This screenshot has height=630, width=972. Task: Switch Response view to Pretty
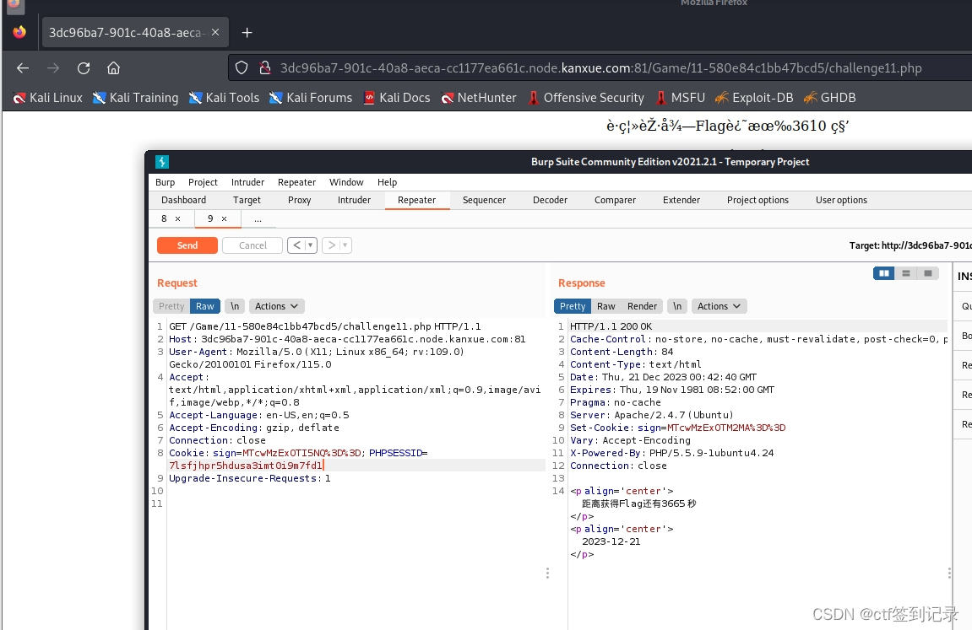573,306
